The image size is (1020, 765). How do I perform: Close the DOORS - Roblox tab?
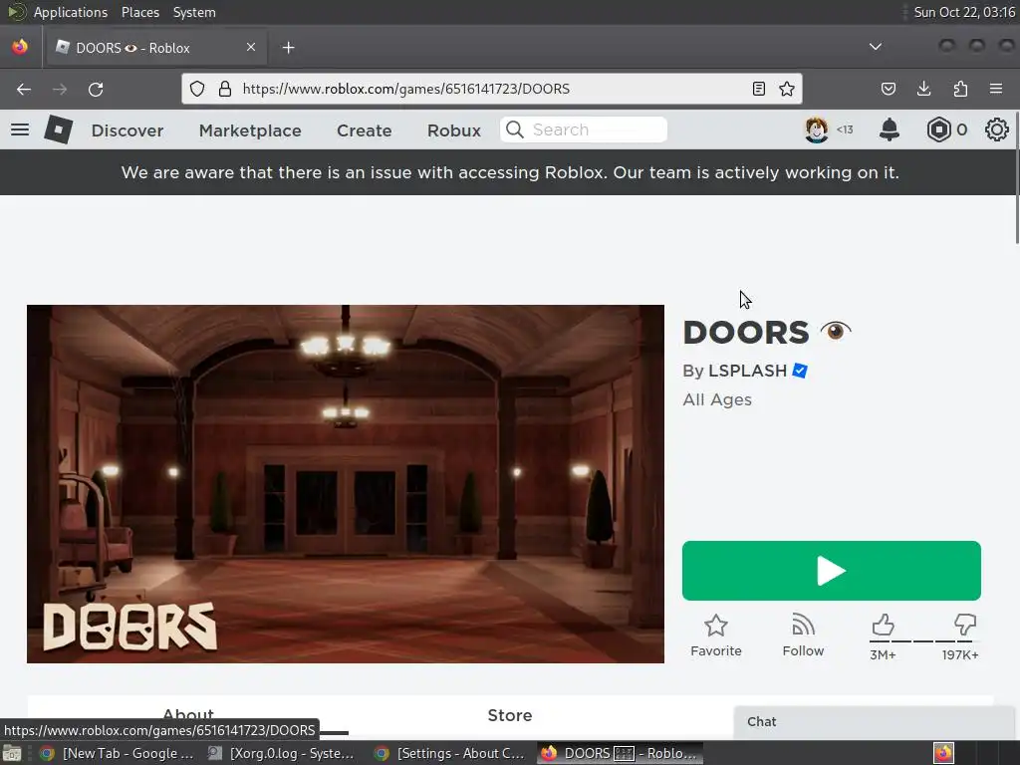point(251,47)
